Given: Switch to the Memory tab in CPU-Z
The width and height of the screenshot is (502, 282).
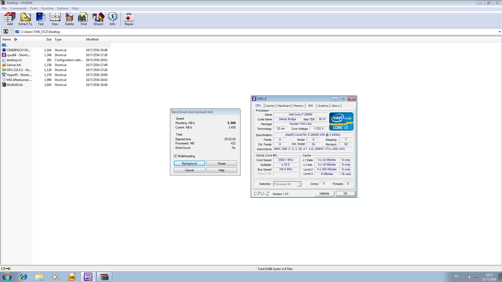Looking at the screenshot, I should coord(298,106).
